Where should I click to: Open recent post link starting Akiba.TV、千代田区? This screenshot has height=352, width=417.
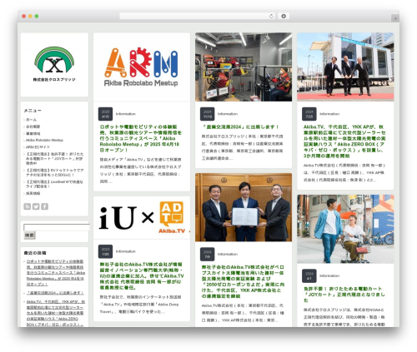[56, 313]
